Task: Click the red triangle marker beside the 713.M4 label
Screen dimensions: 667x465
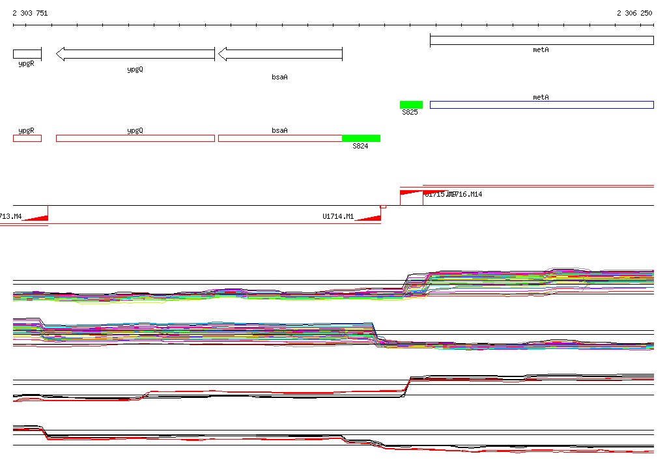Action: click(x=38, y=219)
